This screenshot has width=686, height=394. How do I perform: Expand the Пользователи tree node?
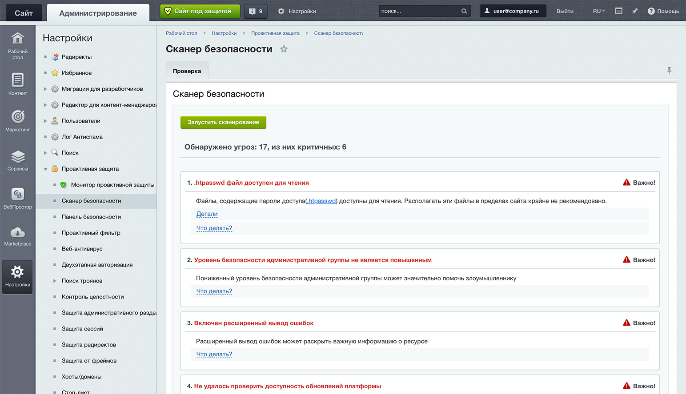point(45,121)
